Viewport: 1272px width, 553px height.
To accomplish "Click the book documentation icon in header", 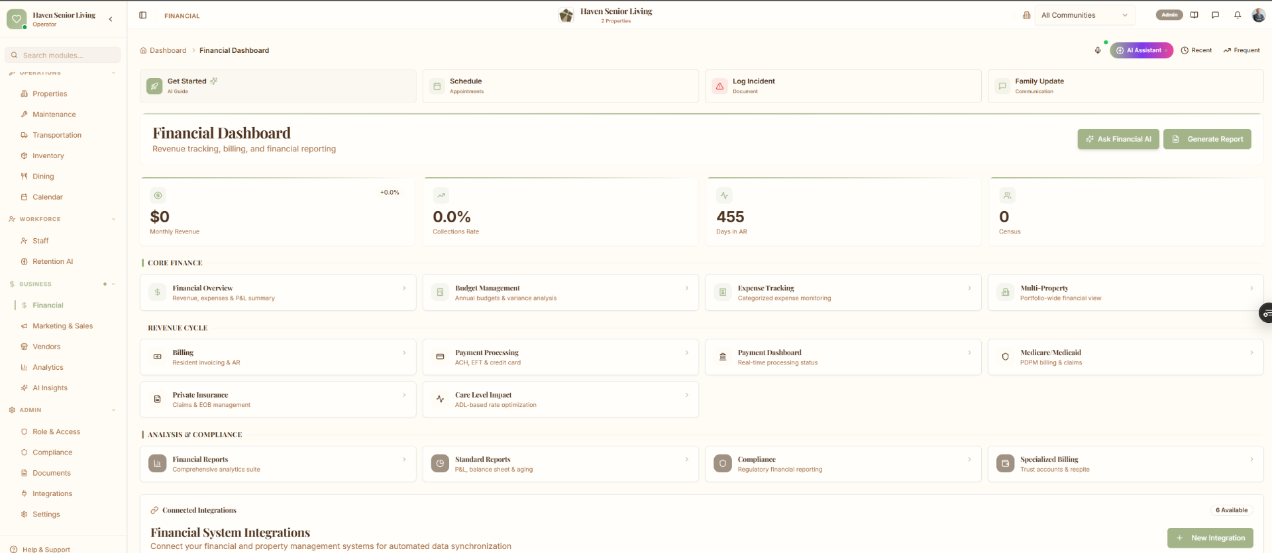I will tap(1194, 15).
